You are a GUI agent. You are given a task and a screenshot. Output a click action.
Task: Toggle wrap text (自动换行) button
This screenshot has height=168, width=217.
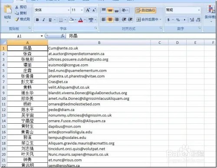[146, 10]
